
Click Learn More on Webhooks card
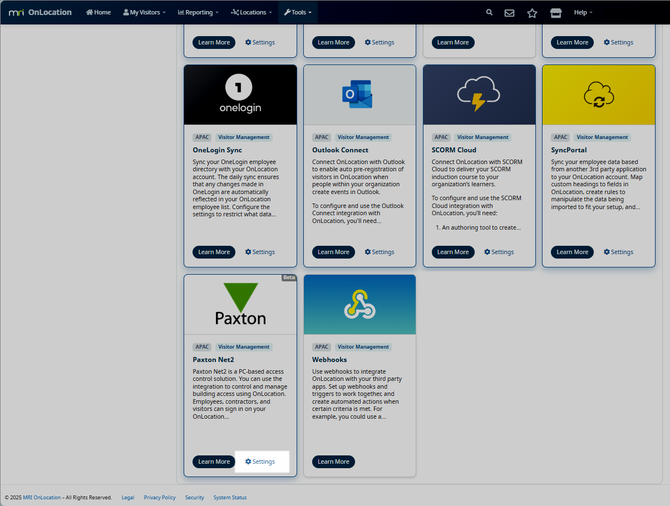[x=333, y=462]
